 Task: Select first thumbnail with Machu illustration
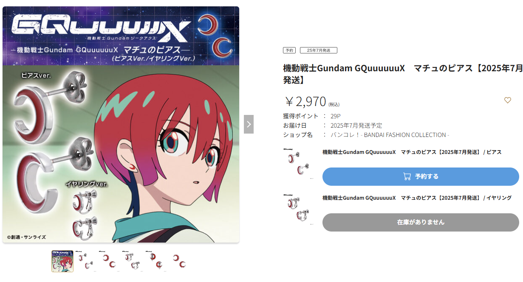62,261
